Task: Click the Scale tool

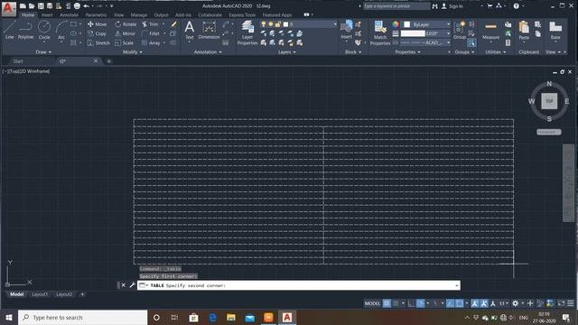Action: 125,43
